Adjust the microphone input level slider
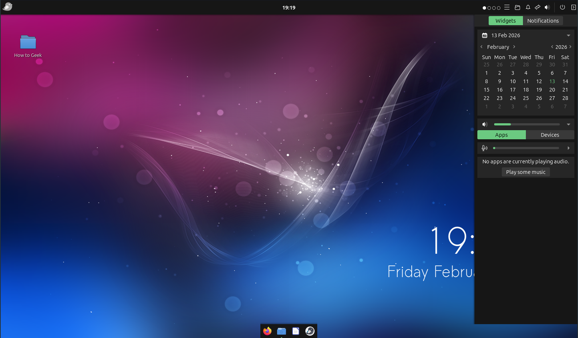The height and width of the screenshot is (338, 578). coord(526,148)
